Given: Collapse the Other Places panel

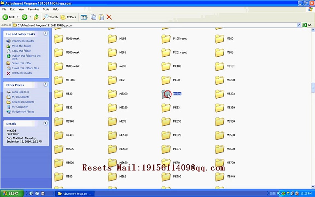Looking at the screenshot, I should click(45, 85).
